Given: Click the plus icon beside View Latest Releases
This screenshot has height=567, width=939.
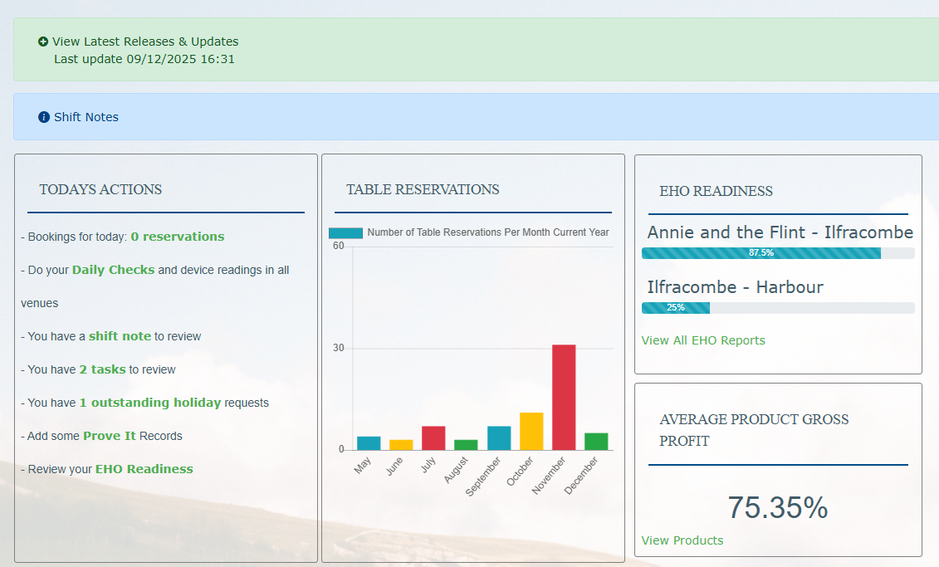Looking at the screenshot, I should 43,42.
